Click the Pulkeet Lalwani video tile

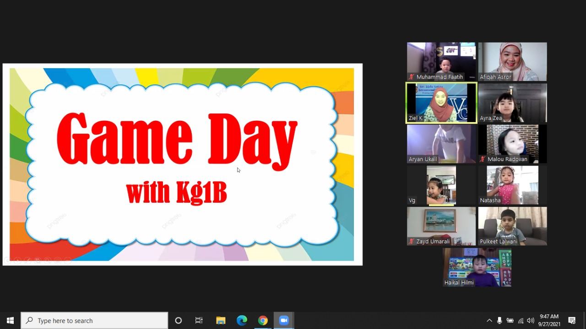point(512,226)
